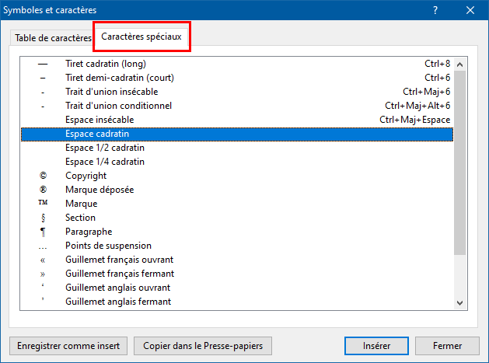Select Guillemet français ouvrant symbol
The width and height of the screenshot is (489, 363).
point(119,260)
